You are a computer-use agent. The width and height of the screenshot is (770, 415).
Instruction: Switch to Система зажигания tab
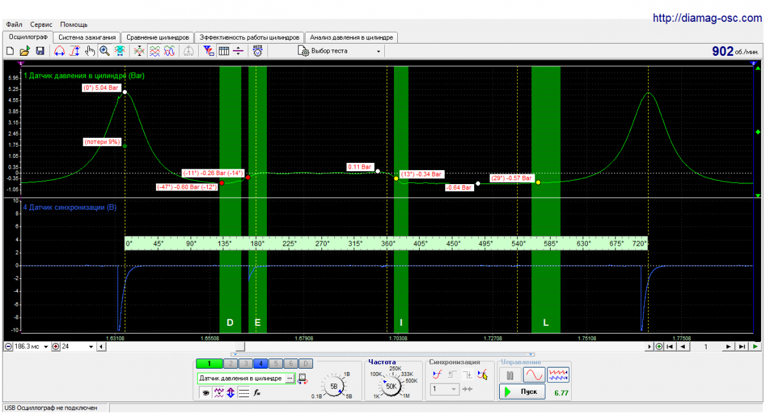point(87,37)
